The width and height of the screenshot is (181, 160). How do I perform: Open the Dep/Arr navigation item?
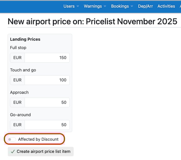click(x=145, y=6)
